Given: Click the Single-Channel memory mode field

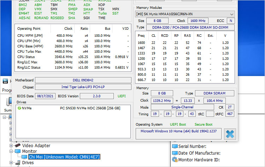Looking at the screenshot, I should click(x=182, y=107).
